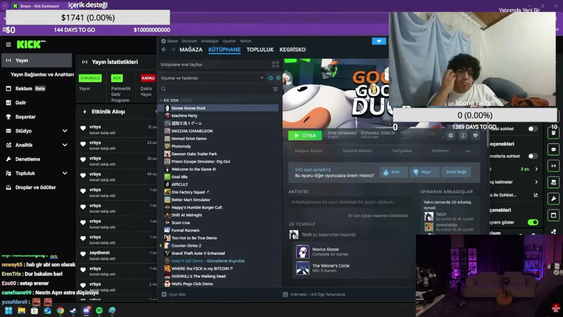Click the friends activity comment box
Viewport: 563px width, 317px height.
(349, 202)
